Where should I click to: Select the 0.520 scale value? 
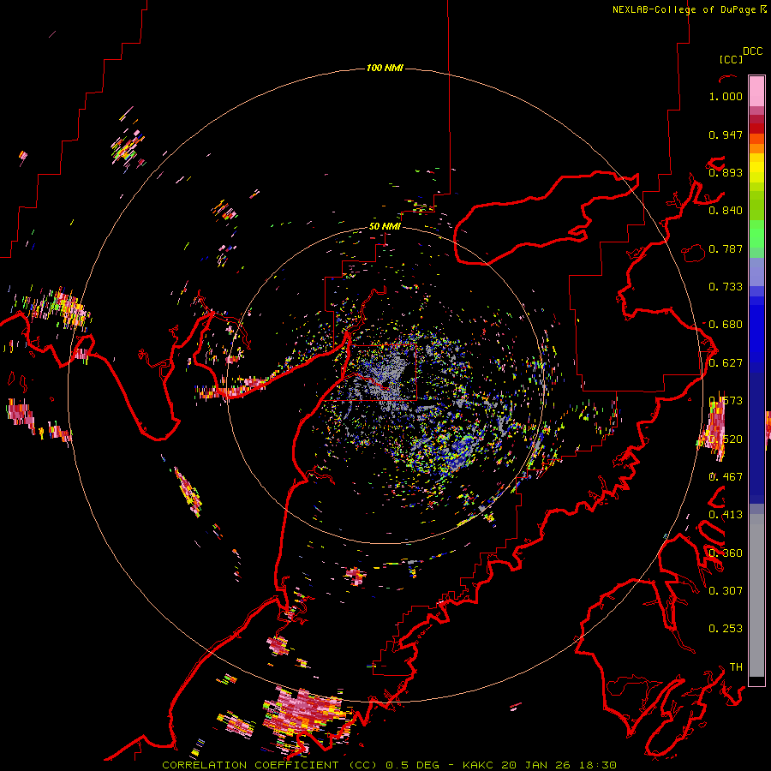[726, 439]
